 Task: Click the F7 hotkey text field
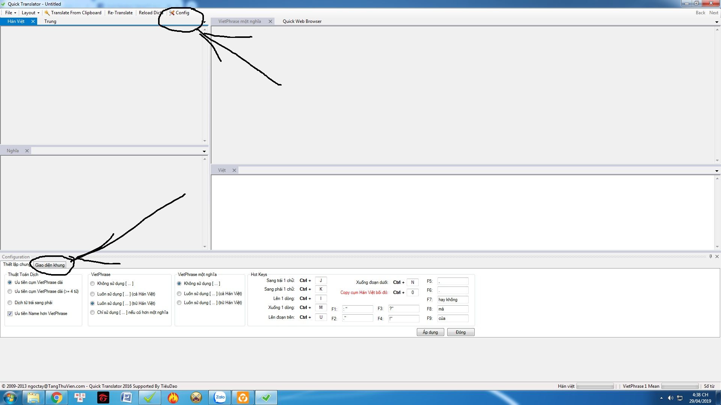[x=453, y=300]
